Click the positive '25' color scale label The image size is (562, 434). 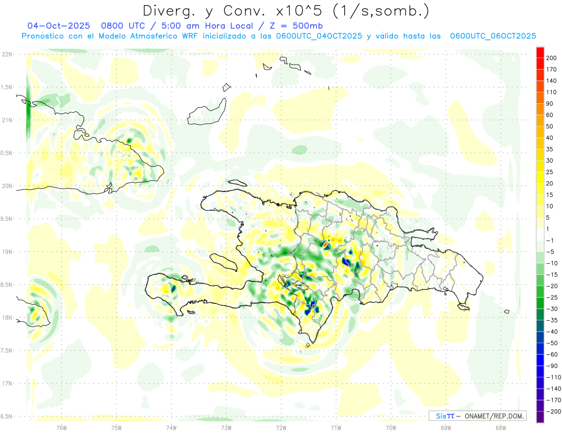click(x=550, y=172)
